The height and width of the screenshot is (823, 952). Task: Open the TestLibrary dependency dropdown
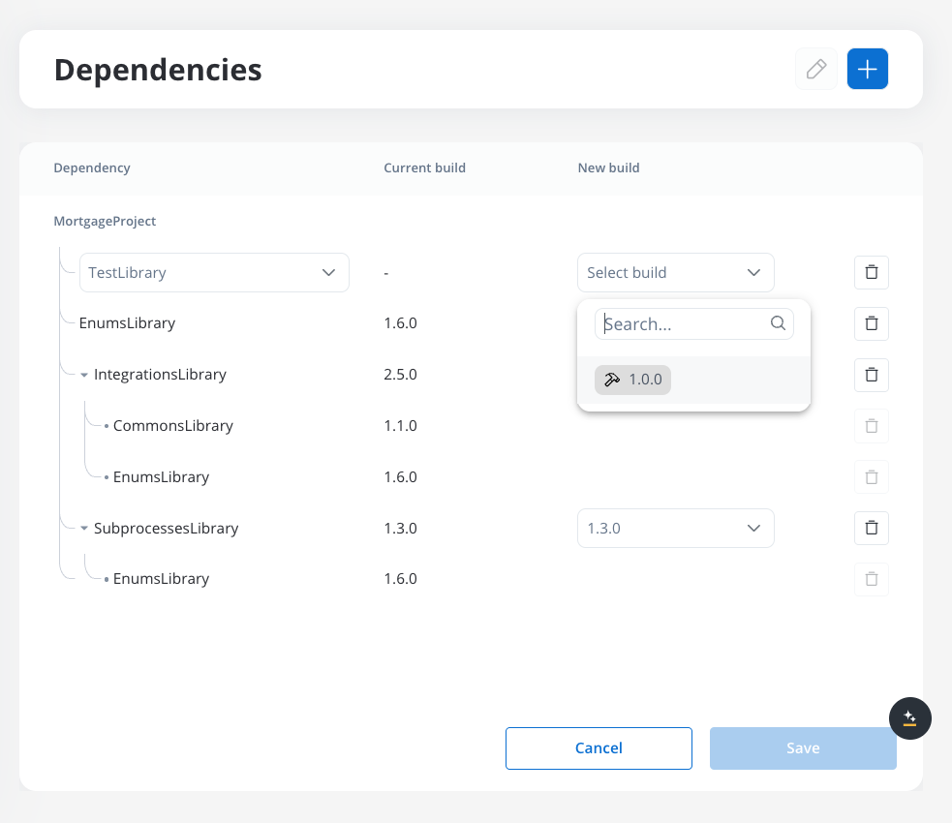click(x=214, y=272)
